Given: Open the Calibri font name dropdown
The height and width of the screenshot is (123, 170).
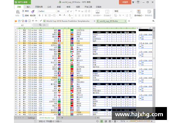Looking at the screenshot, I should click(56, 11).
